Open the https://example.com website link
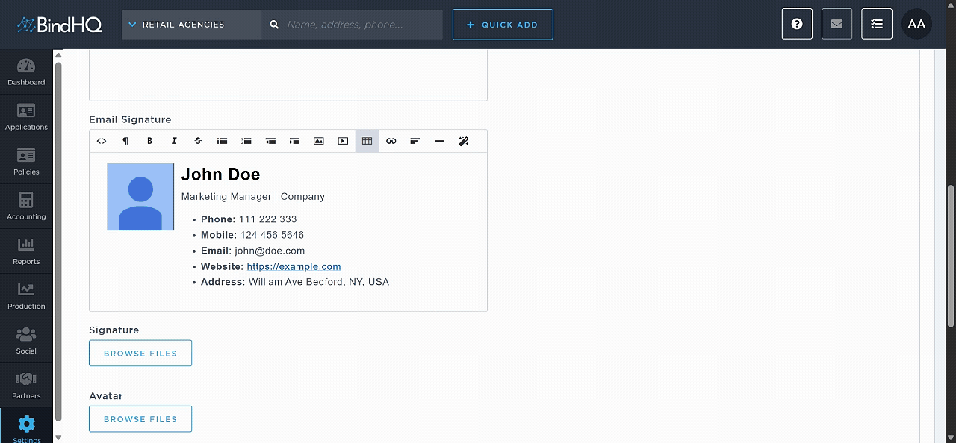The image size is (956, 443). [294, 266]
